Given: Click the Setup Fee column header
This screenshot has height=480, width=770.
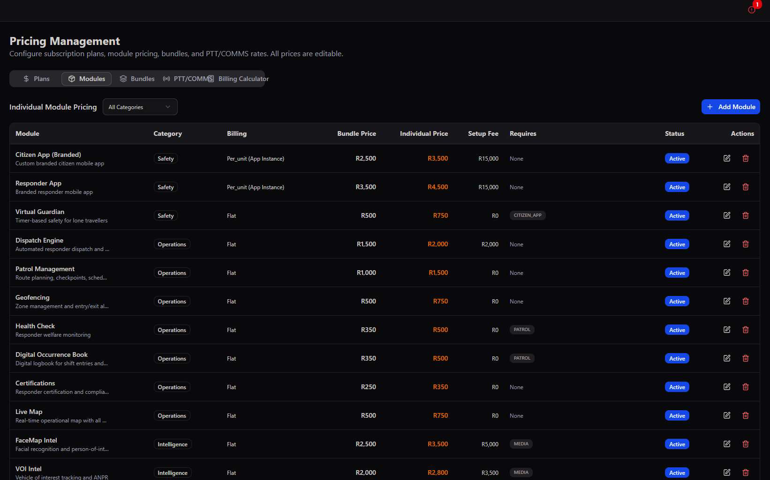Looking at the screenshot, I should [x=483, y=133].
